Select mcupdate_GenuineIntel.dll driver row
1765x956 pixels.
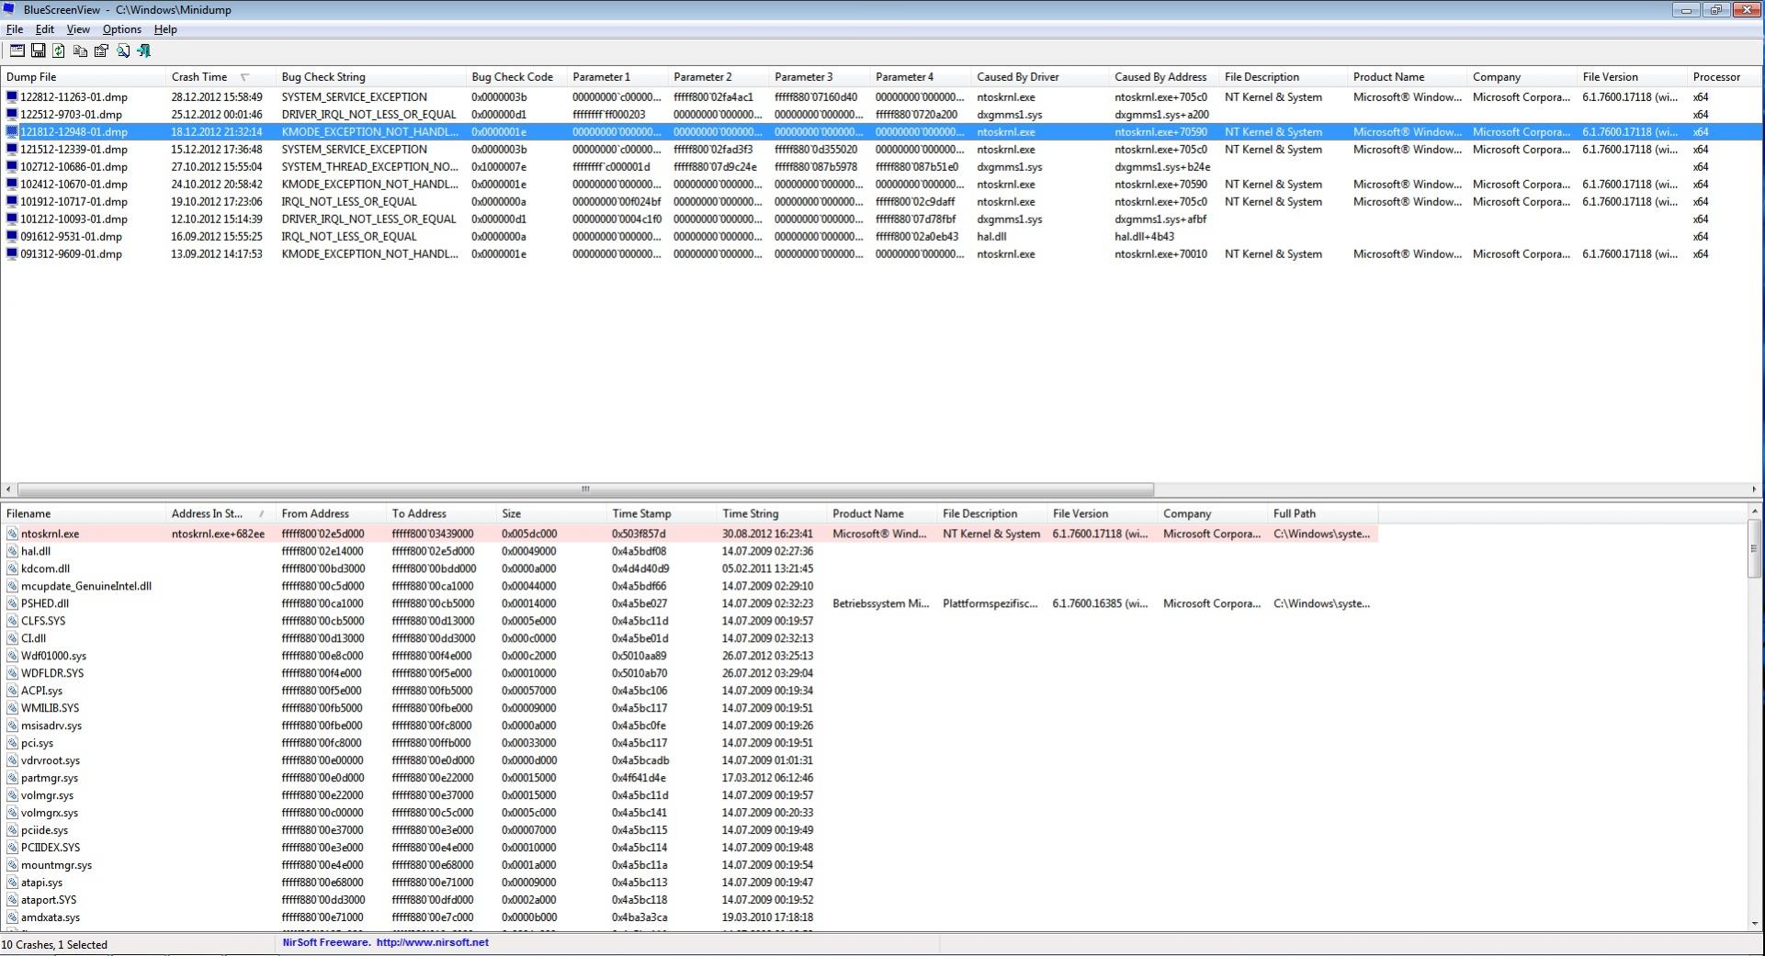point(689,586)
